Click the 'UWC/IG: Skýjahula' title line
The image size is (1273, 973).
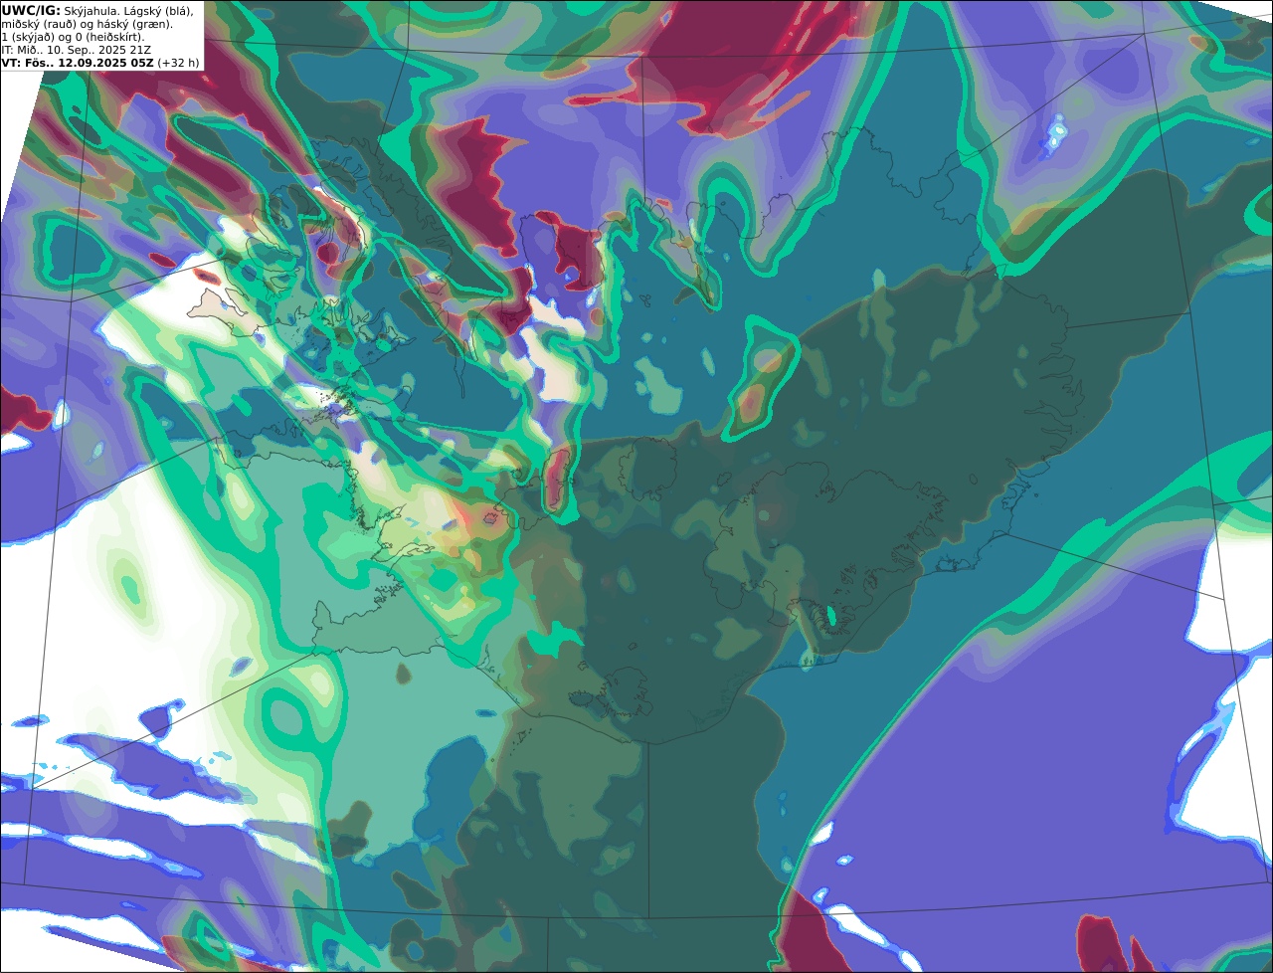point(97,10)
